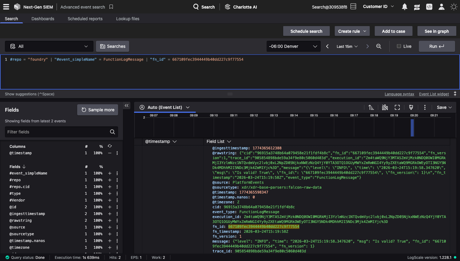This screenshot has height=261, width=460.
Task: Click the Schedule search button
Action: coord(306,31)
